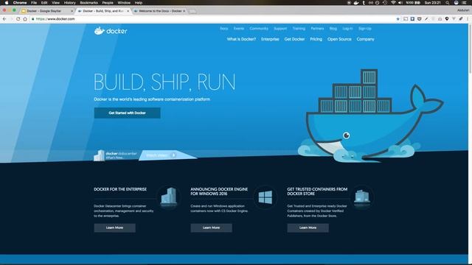Open the Time Machine menu bar icon

pyautogui.click(x=385, y=3)
